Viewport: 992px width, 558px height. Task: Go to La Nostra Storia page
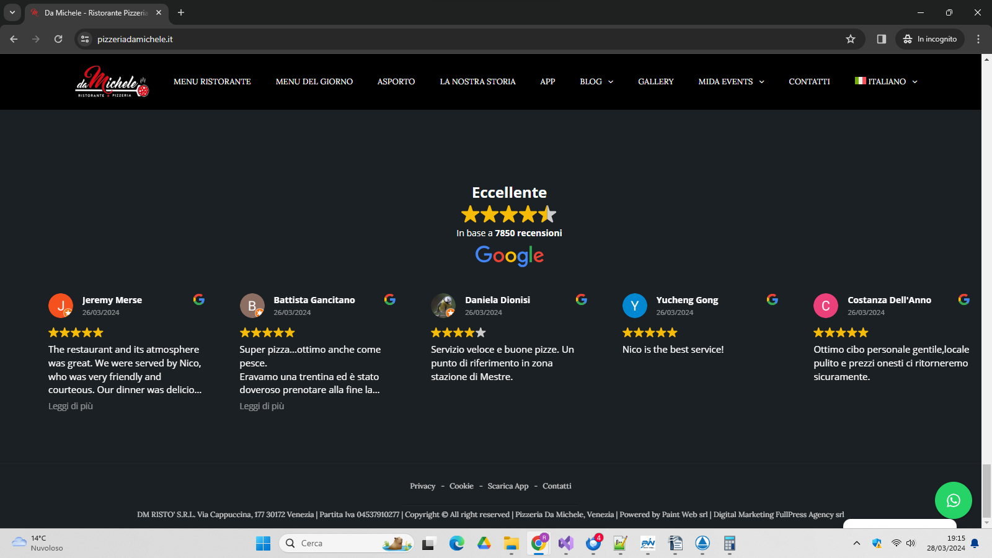point(477,82)
